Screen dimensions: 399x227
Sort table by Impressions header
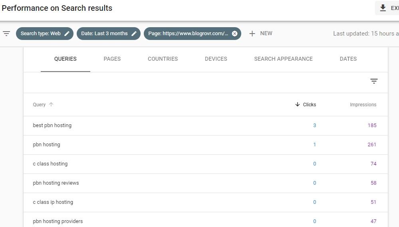coord(363,105)
